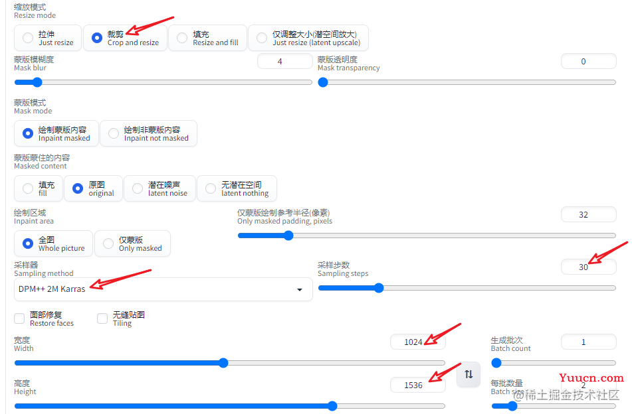632x414 pixels.
Task: Set masked content to original
Action: tap(94, 188)
